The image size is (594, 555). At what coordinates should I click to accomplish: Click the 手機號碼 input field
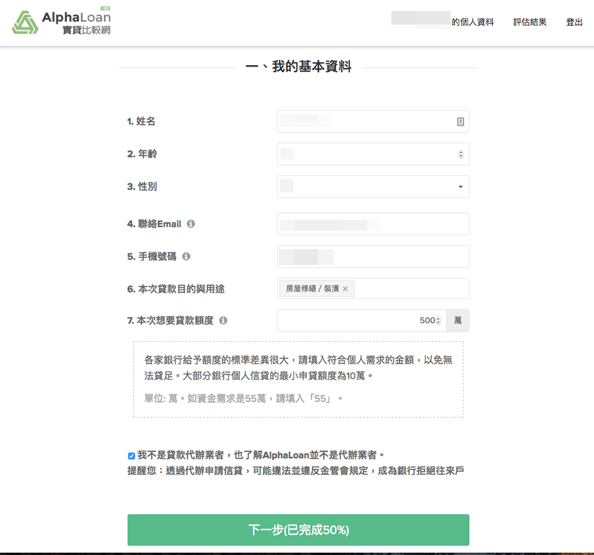coord(373,257)
